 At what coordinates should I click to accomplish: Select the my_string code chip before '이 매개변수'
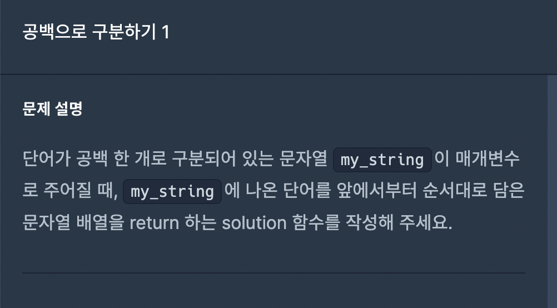click(382, 160)
